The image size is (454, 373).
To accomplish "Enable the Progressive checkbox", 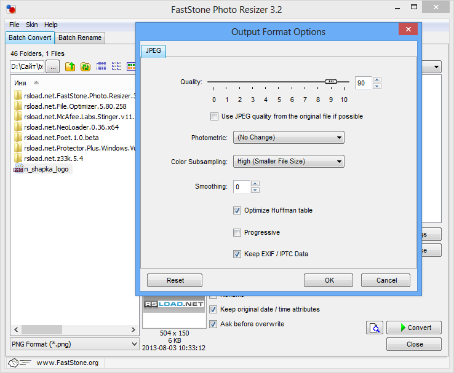I will [x=237, y=232].
